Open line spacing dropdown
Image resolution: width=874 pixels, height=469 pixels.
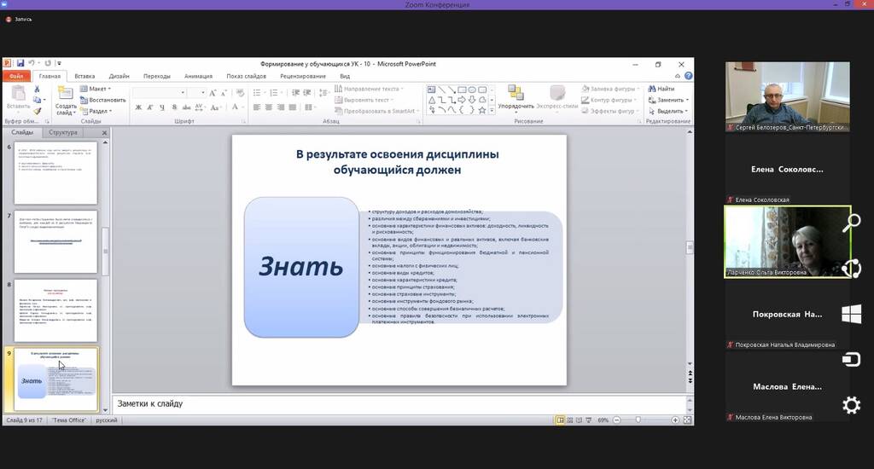pos(323,92)
